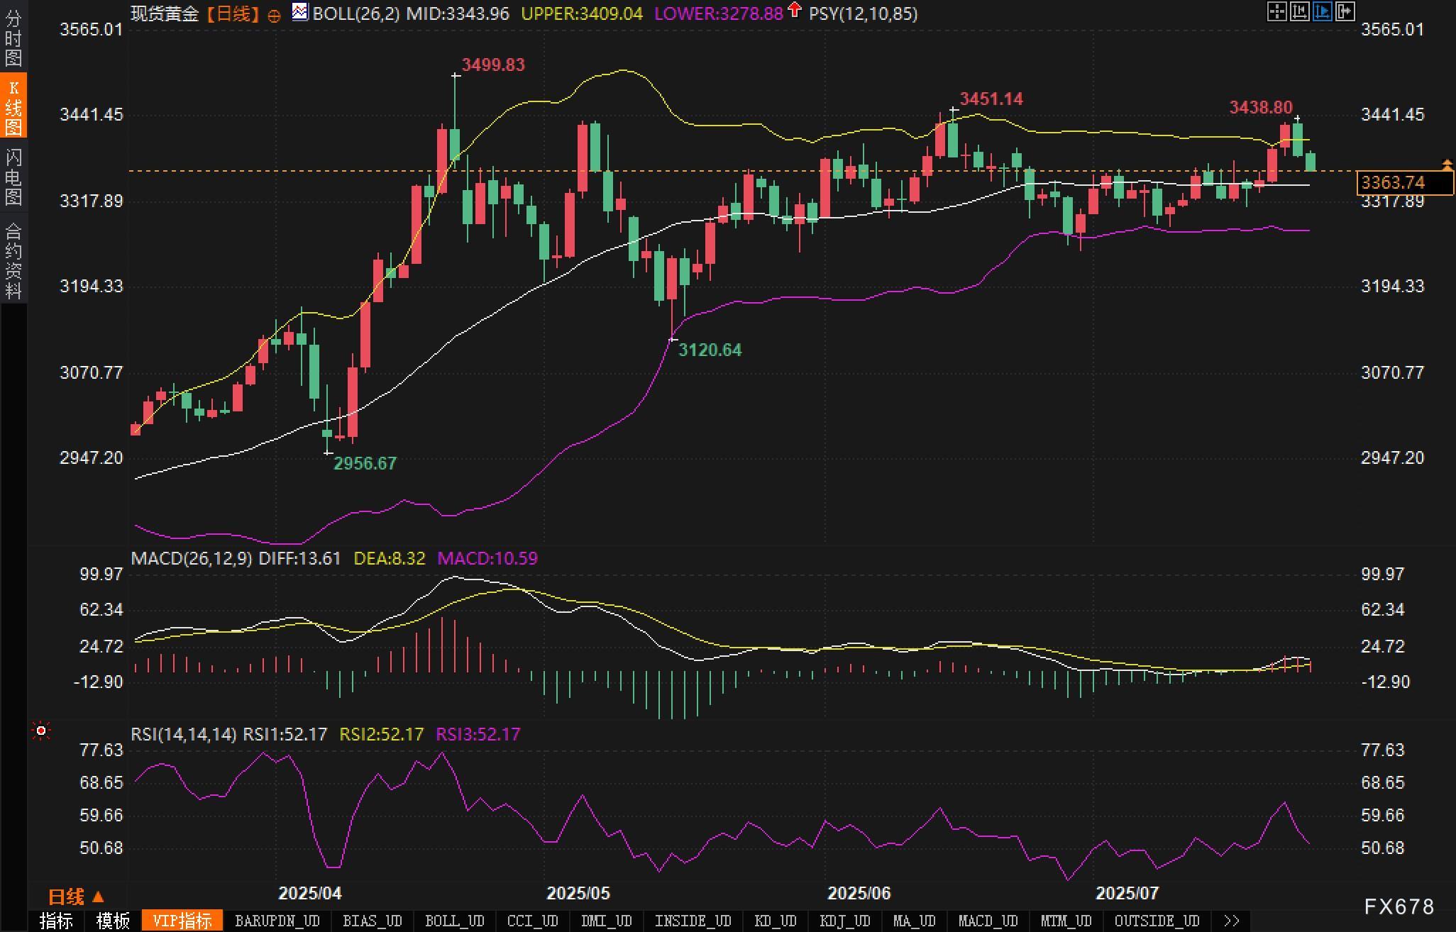The width and height of the screenshot is (1456, 932).
Task: Click the red sun-shaped icon beside RSI panel
Action: (x=41, y=731)
